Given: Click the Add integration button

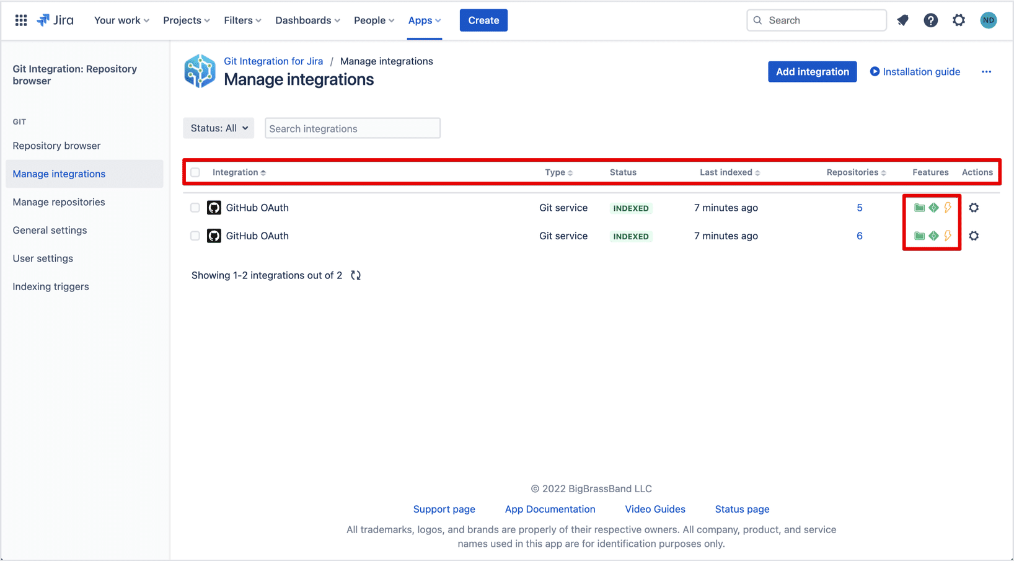Looking at the screenshot, I should coord(812,71).
